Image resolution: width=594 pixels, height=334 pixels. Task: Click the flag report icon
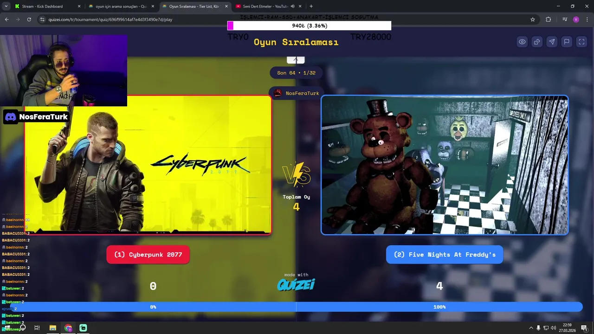click(567, 42)
